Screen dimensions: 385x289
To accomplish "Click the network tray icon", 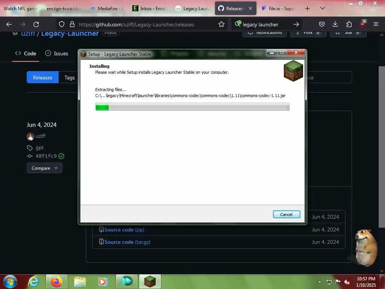I will click(329, 282).
